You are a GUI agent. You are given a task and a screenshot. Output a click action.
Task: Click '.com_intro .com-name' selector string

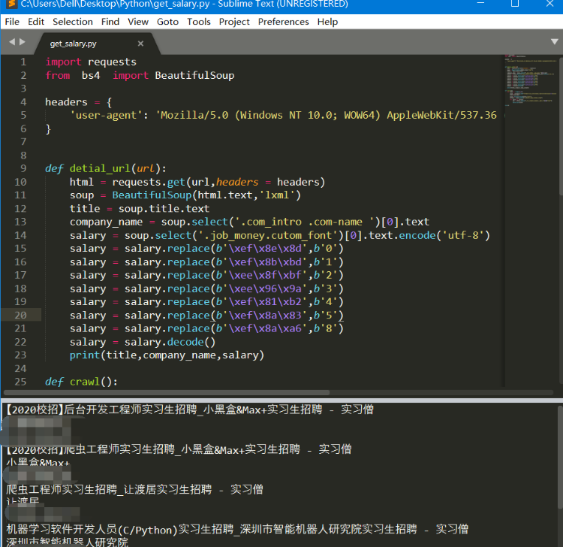[x=305, y=222]
